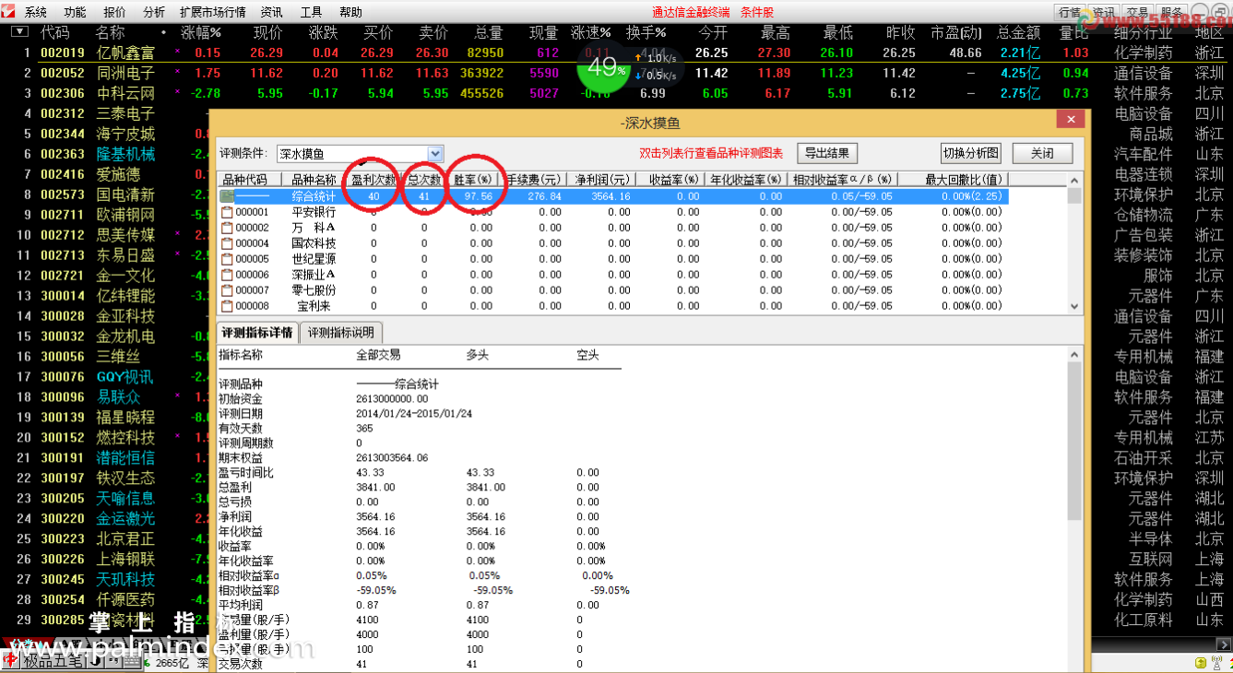Screen dimensions: 1233x673
Task: Click the input method soft keyboard icon
Action: [133, 662]
